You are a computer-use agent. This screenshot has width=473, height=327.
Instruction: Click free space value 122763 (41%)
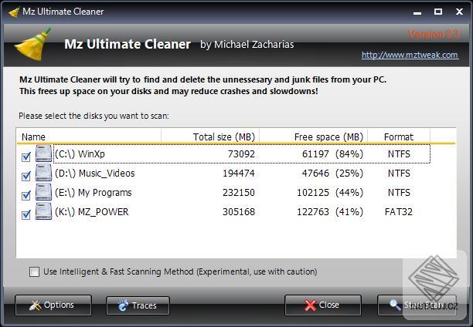coord(330,211)
